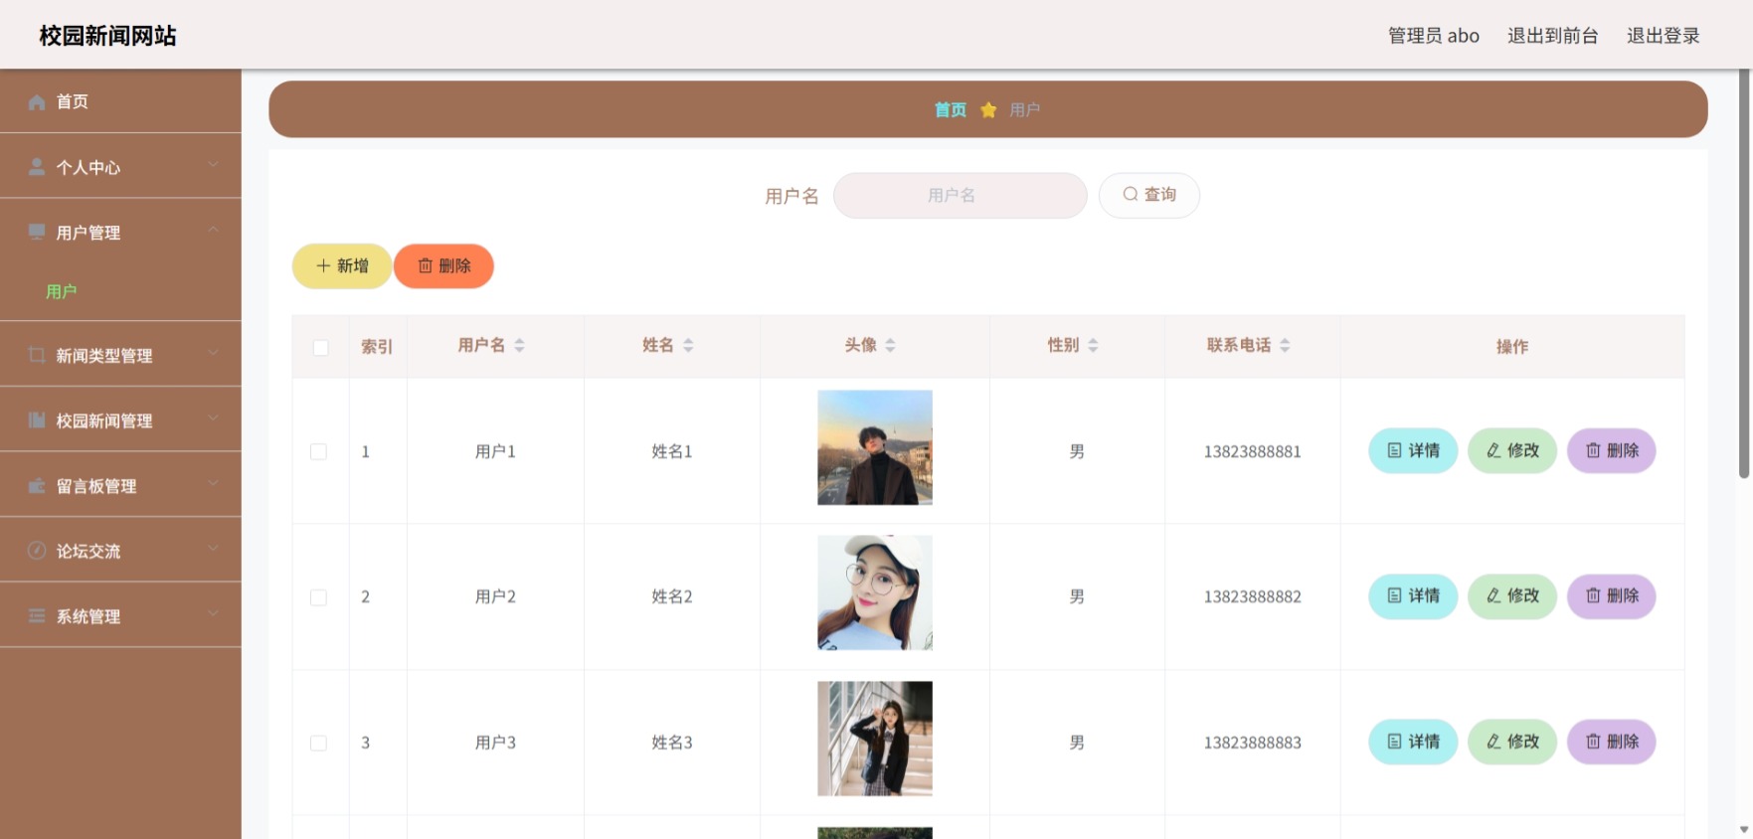Check the row checkbox for 用户3

click(318, 743)
